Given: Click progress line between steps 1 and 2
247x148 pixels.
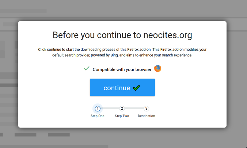Looking at the screenshot, I should (110, 109).
